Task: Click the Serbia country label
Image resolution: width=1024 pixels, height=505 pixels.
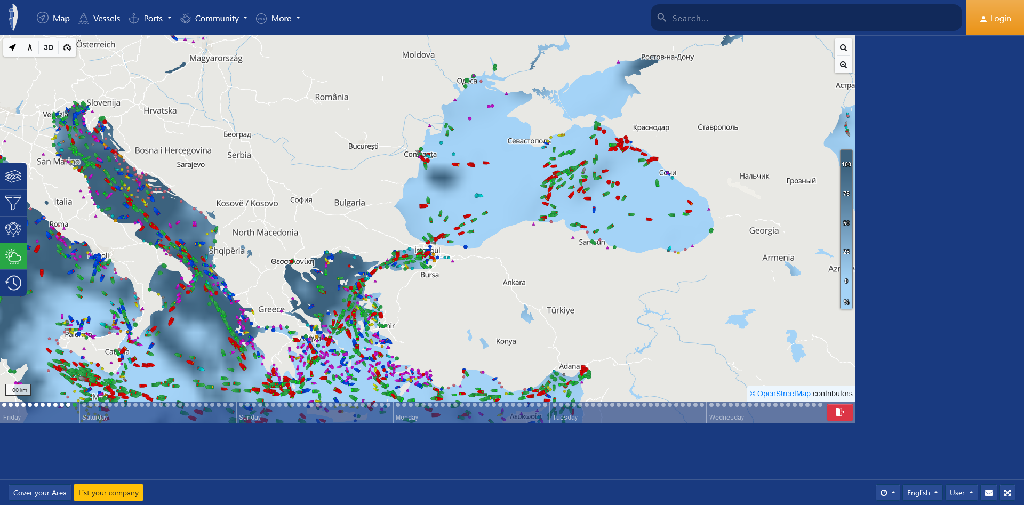Action: tap(239, 155)
